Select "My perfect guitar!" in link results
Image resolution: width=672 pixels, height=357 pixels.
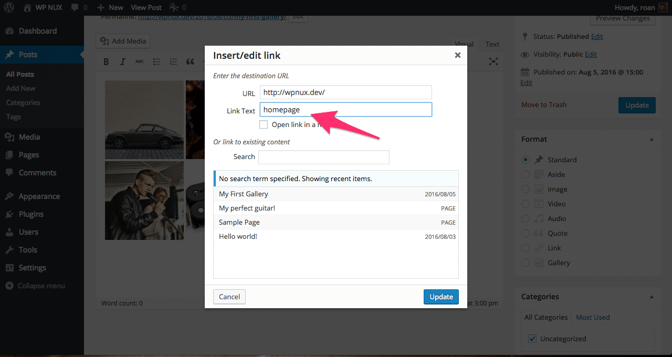point(336,208)
